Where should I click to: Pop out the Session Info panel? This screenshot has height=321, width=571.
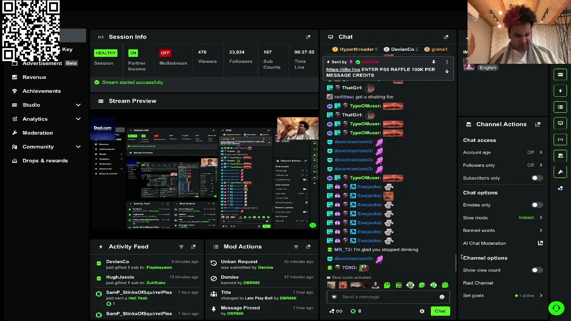(308, 37)
